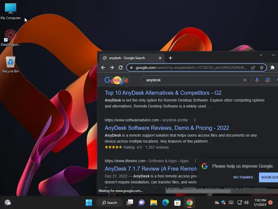Go forward in Chrome history

point(112,67)
